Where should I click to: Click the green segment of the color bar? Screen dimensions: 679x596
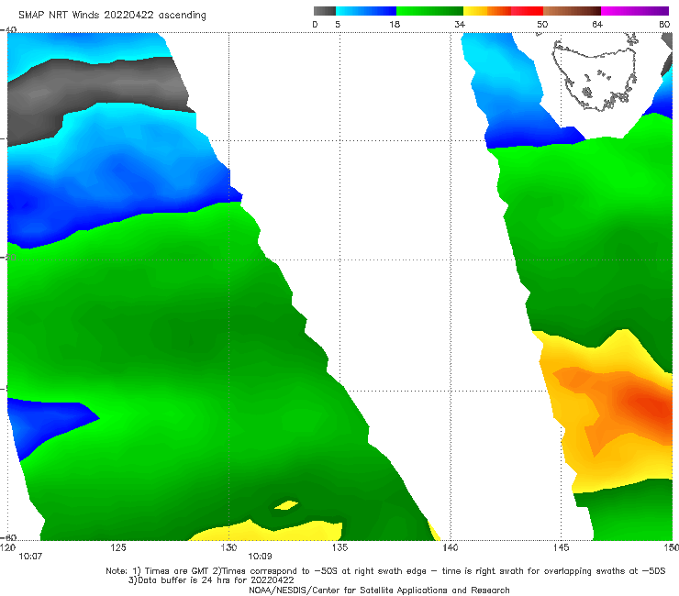[429, 11]
